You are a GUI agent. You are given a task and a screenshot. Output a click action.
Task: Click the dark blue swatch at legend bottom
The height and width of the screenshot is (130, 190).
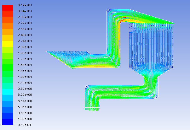pos(8,122)
